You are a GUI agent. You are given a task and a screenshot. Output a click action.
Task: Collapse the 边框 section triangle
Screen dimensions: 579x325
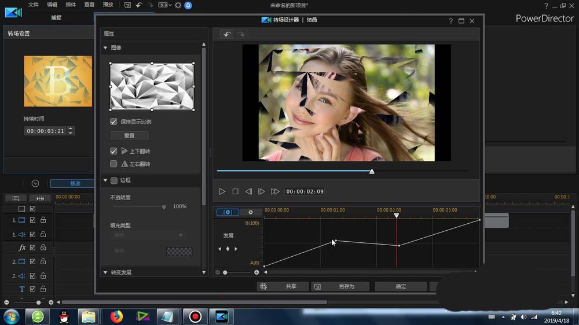(105, 180)
